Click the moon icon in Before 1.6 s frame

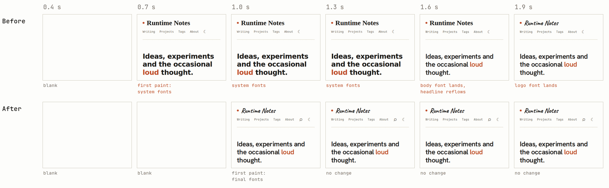tap(488, 32)
